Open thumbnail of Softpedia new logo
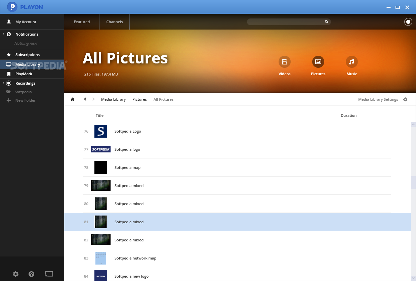 101,276
